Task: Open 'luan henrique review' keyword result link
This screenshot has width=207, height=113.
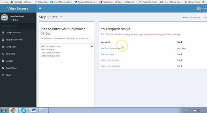Action: [x=111, y=48]
